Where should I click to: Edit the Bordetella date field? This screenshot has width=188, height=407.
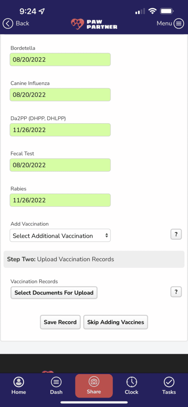[x=60, y=60]
